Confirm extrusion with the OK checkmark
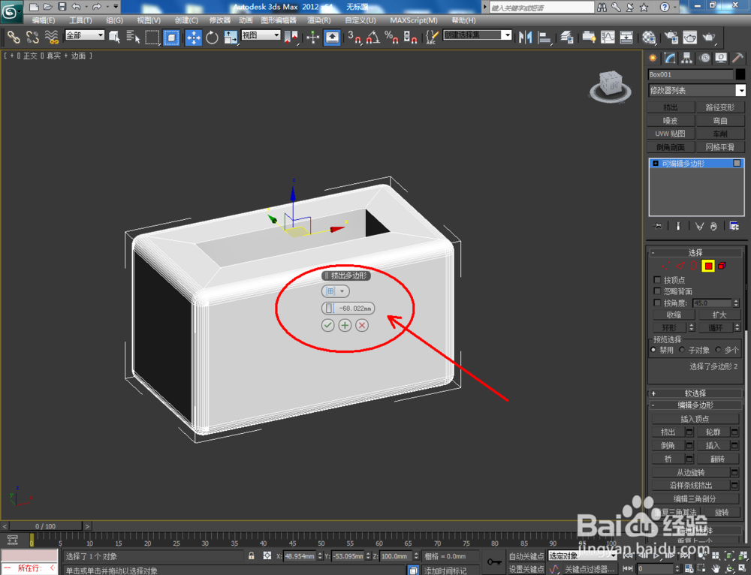The height and width of the screenshot is (575, 751). click(327, 325)
